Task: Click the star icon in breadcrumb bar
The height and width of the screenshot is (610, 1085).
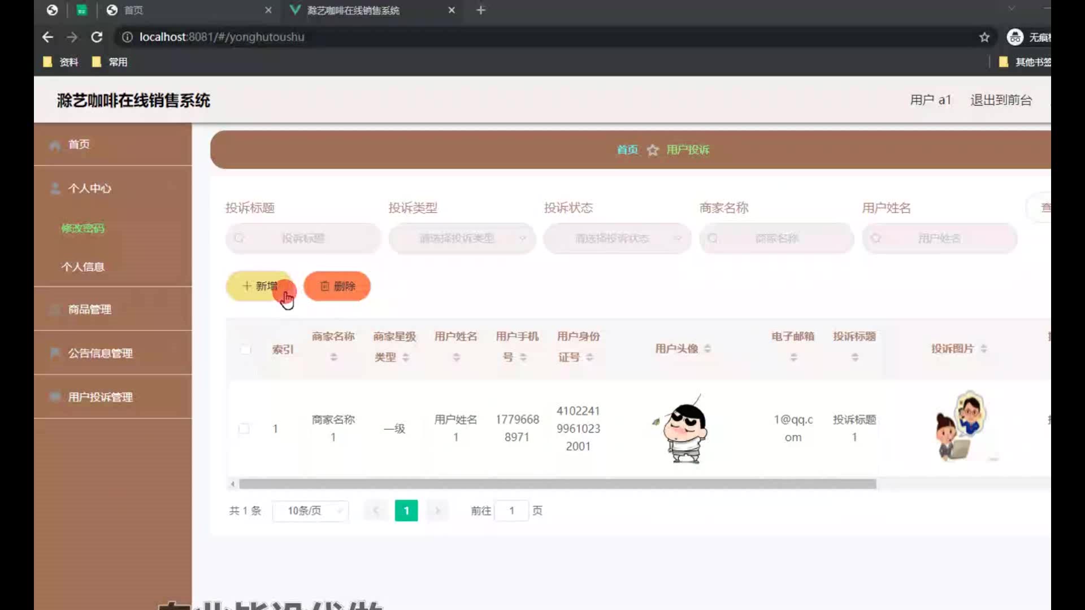Action: coord(653,150)
